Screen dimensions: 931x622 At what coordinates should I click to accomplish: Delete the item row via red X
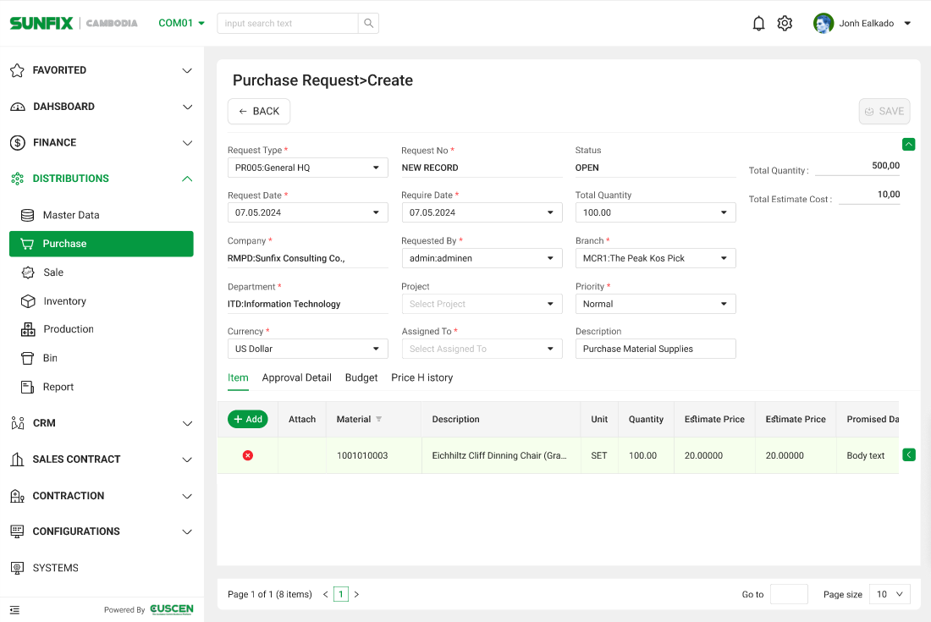coord(248,455)
